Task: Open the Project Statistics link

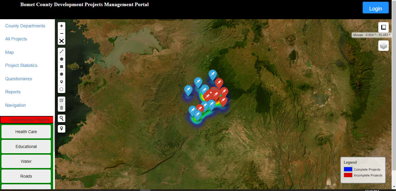Action: coord(21,65)
